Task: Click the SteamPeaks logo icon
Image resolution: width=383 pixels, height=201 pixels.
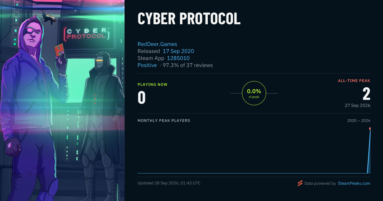Action: tap(300, 183)
